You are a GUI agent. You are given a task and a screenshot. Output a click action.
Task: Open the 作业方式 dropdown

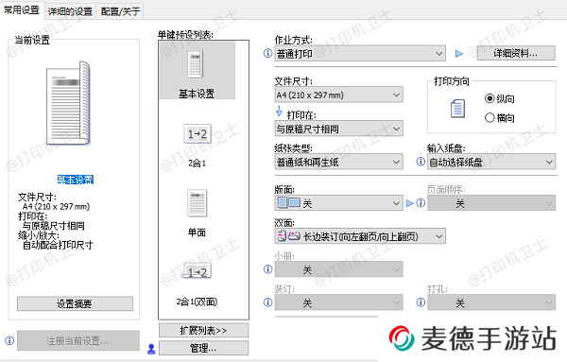click(360, 54)
